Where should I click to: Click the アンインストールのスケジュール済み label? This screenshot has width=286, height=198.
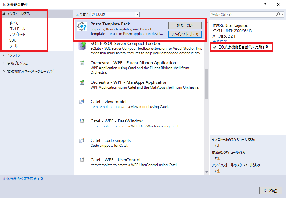(x=236, y=165)
